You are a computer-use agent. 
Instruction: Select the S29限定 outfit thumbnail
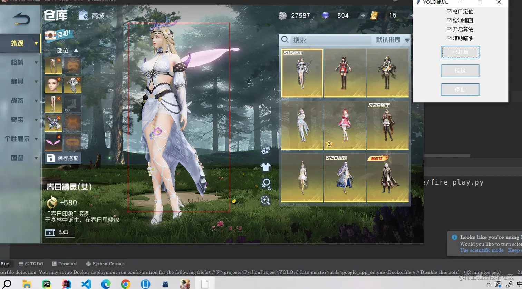pyautogui.click(x=387, y=126)
